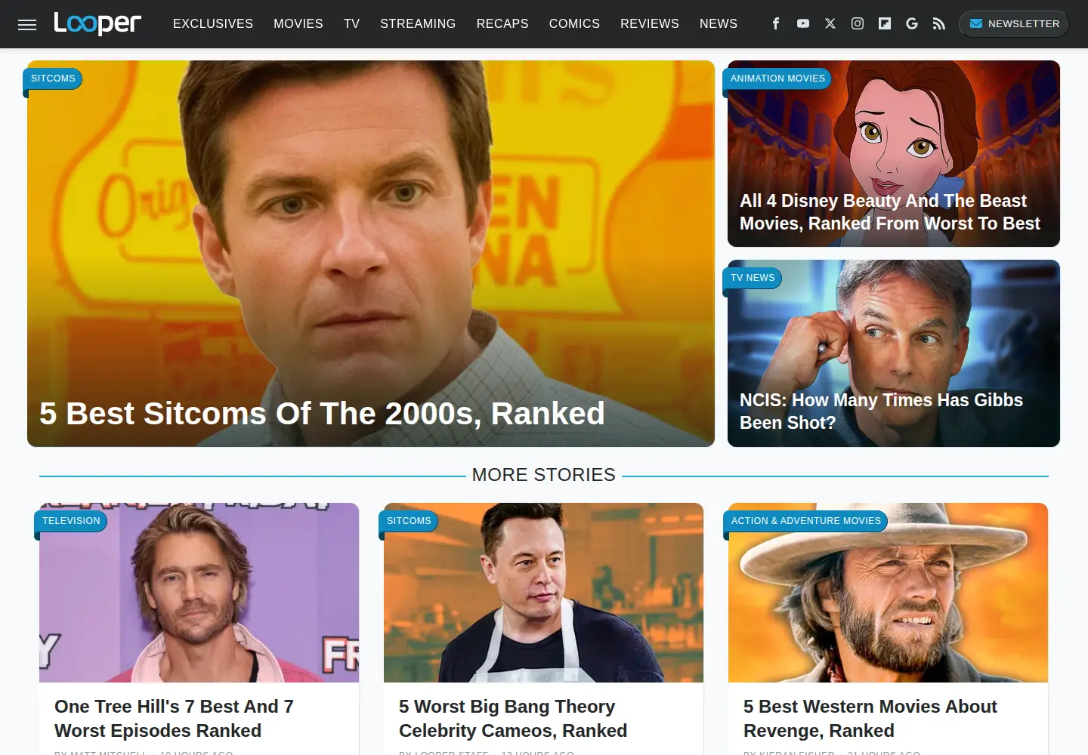This screenshot has height=755, width=1088.
Task: Read '5 Worst Big Bang Theory Celebrity Cameos'
Action: [x=513, y=719]
